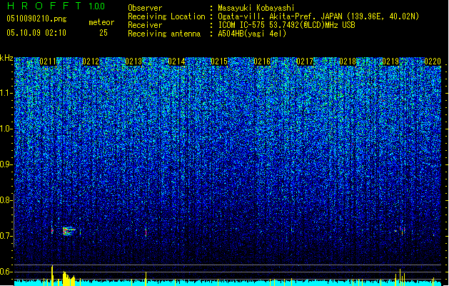This screenshot has width=449, height=286.
Task: Click the tallest yellow power spike near 0211
Action: coord(52,275)
